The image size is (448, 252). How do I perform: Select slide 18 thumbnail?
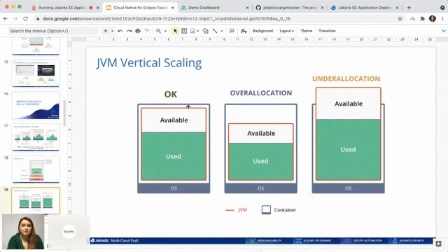(x=36, y=169)
